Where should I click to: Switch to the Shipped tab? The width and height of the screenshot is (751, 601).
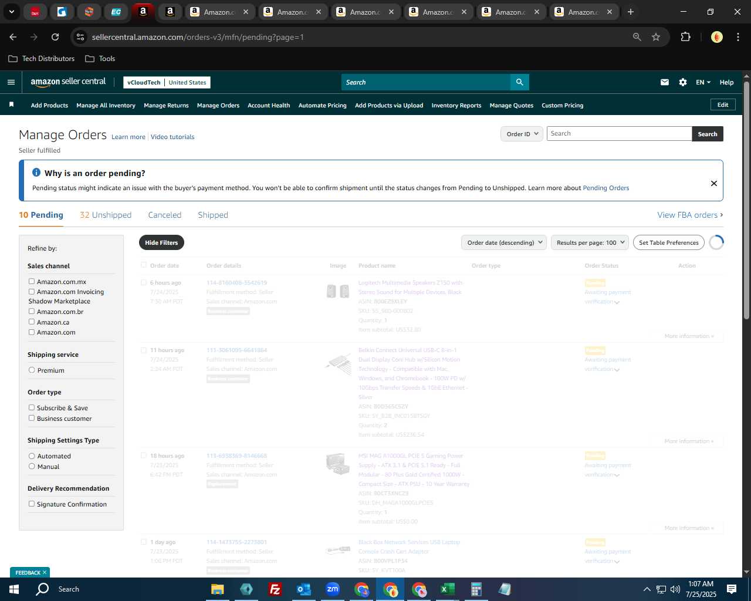coord(213,215)
